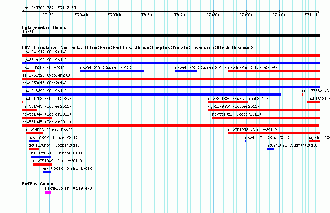Open the nsv551045 (Cooper2011) label

(47, 122)
